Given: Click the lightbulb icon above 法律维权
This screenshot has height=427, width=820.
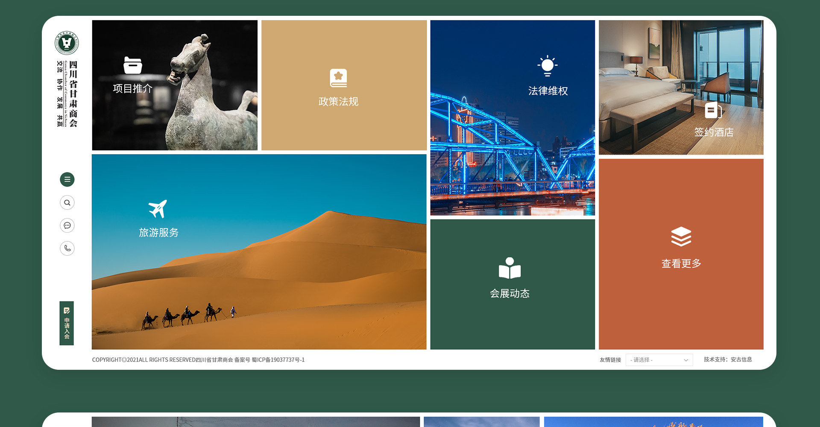Looking at the screenshot, I should coord(548,66).
